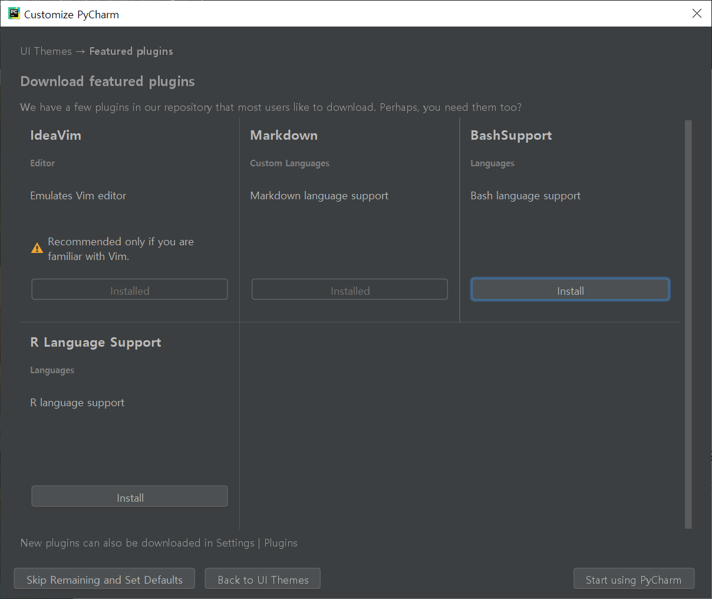Screen dimensions: 712x599
Task: Click the 'Editor' category label under IdeaVim
Action: 42,163
